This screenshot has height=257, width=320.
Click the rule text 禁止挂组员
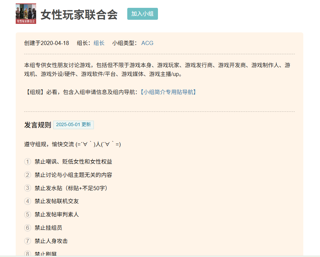48,228
